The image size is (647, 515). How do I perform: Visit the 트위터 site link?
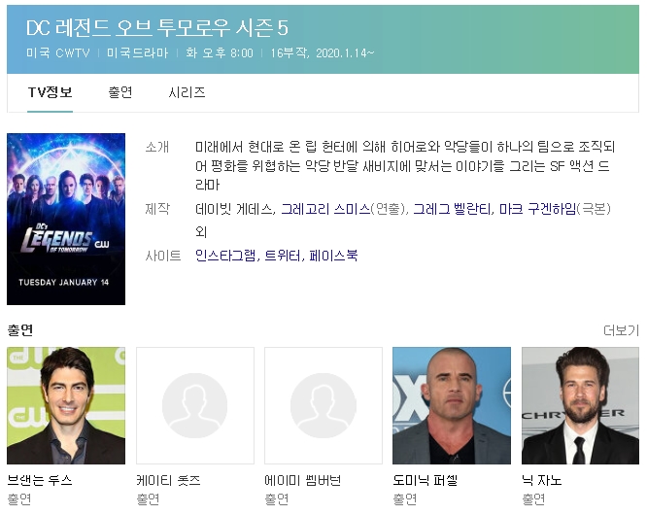[x=283, y=256]
